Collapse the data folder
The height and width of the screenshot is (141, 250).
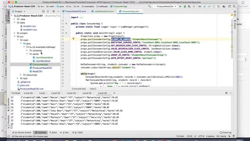click(x=15, y=23)
